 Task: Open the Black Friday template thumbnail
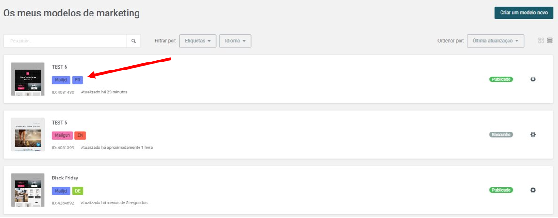28,190
